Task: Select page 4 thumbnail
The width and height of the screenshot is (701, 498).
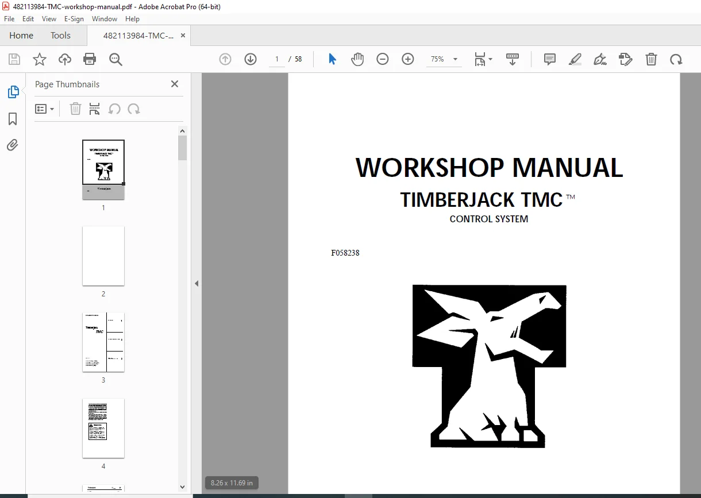Action: [103, 428]
